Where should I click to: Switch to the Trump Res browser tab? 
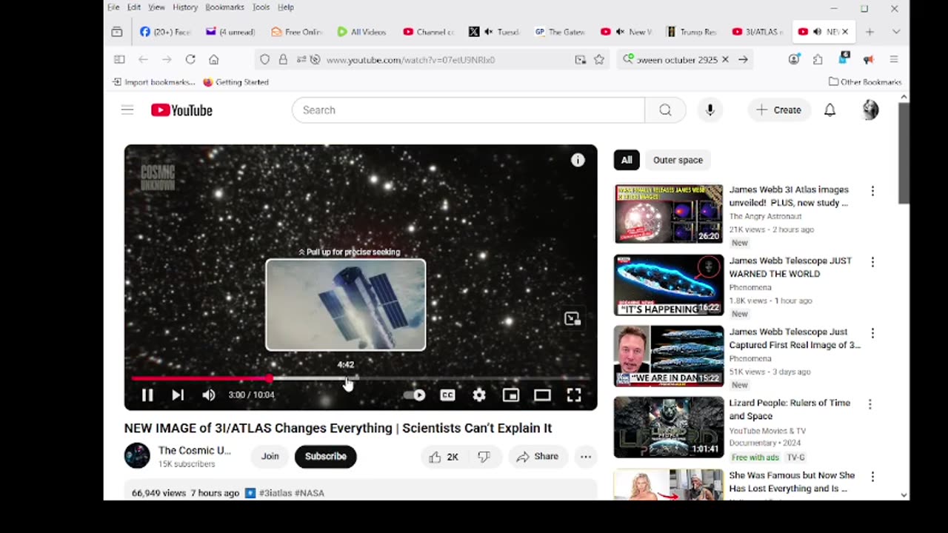(x=692, y=32)
